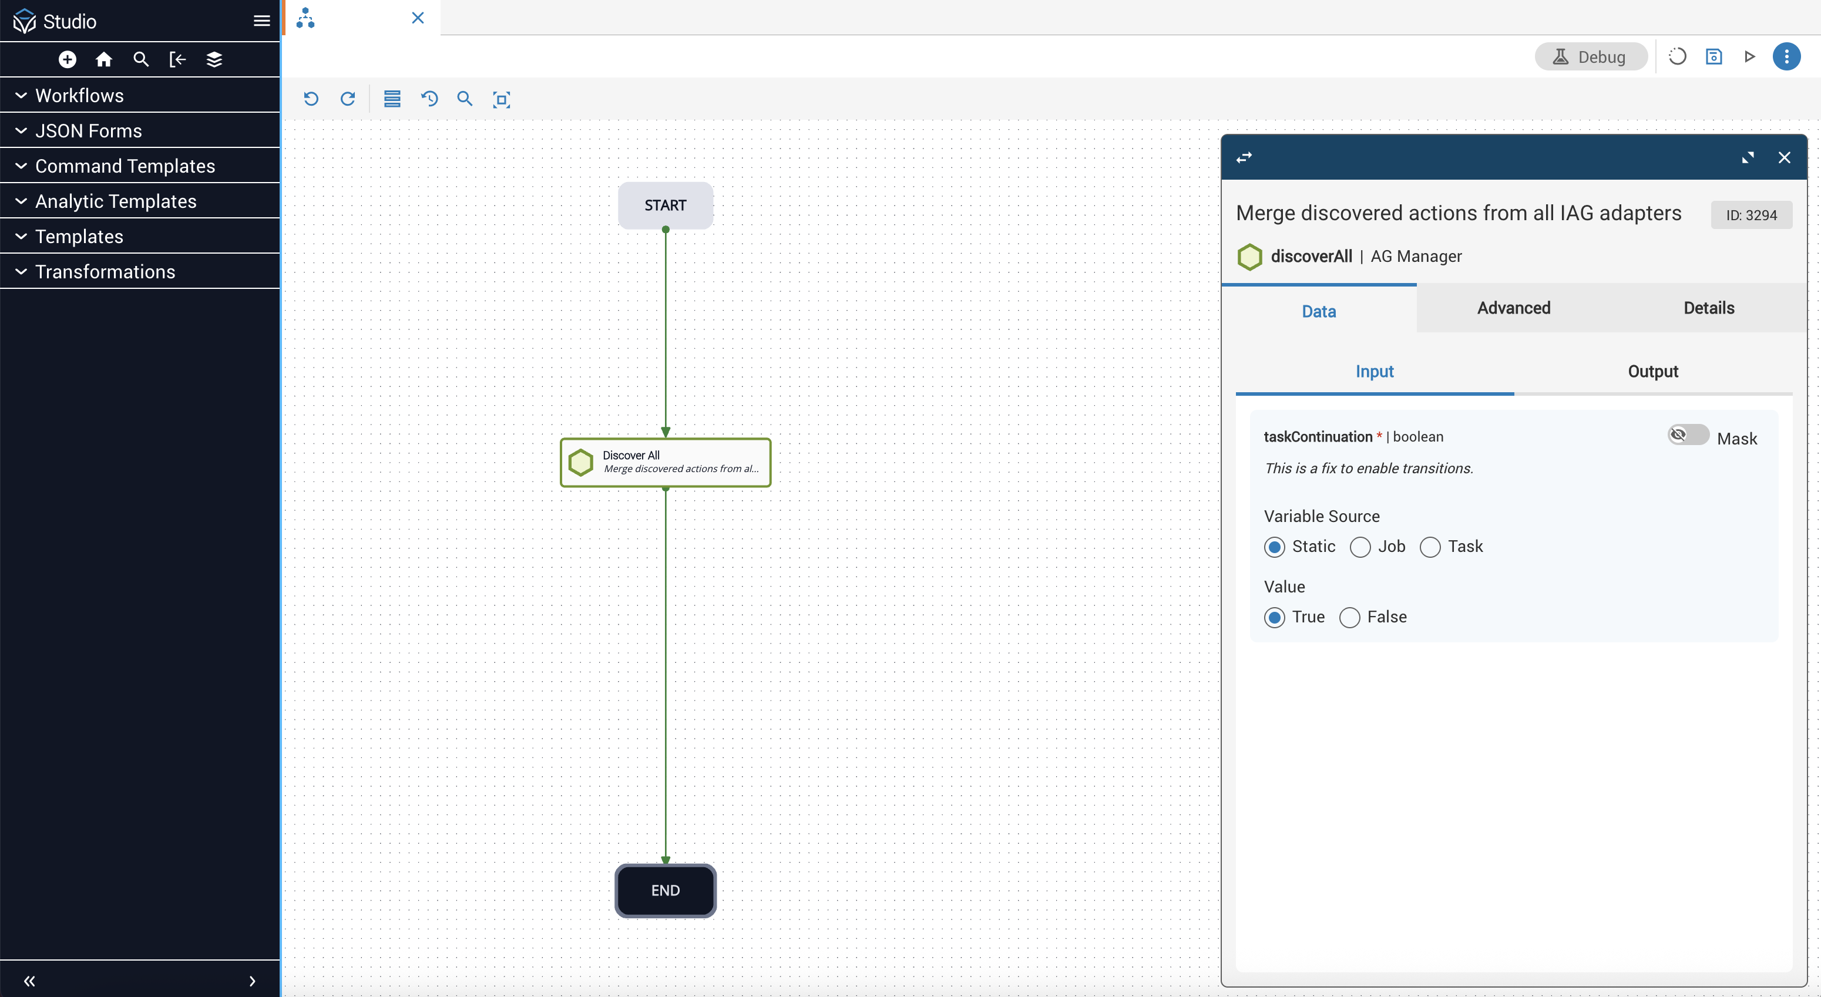Screen dimensions: 1821x997
Task: Toggle the Mask switch
Action: click(1688, 434)
